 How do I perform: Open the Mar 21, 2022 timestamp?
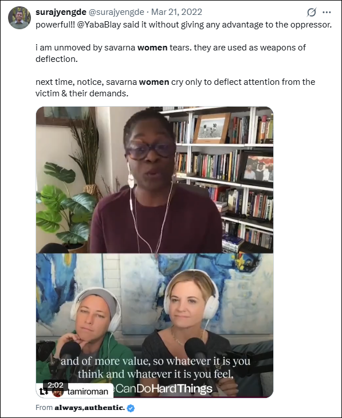click(x=176, y=12)
